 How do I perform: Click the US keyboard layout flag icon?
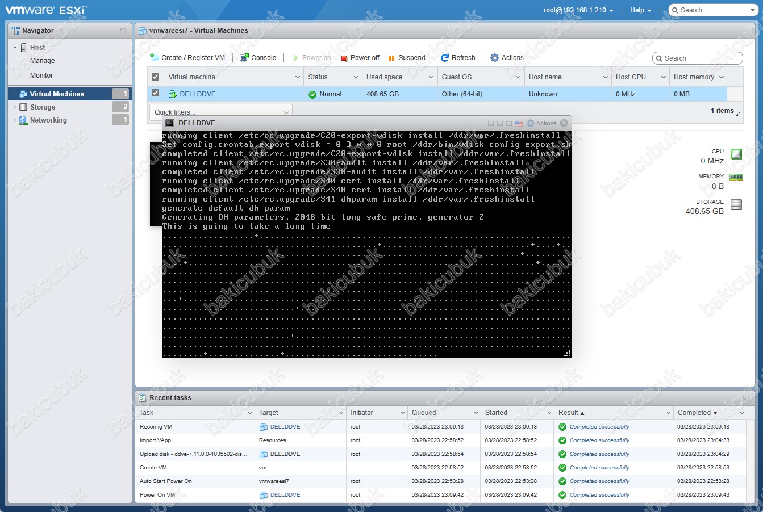(519, 123)
